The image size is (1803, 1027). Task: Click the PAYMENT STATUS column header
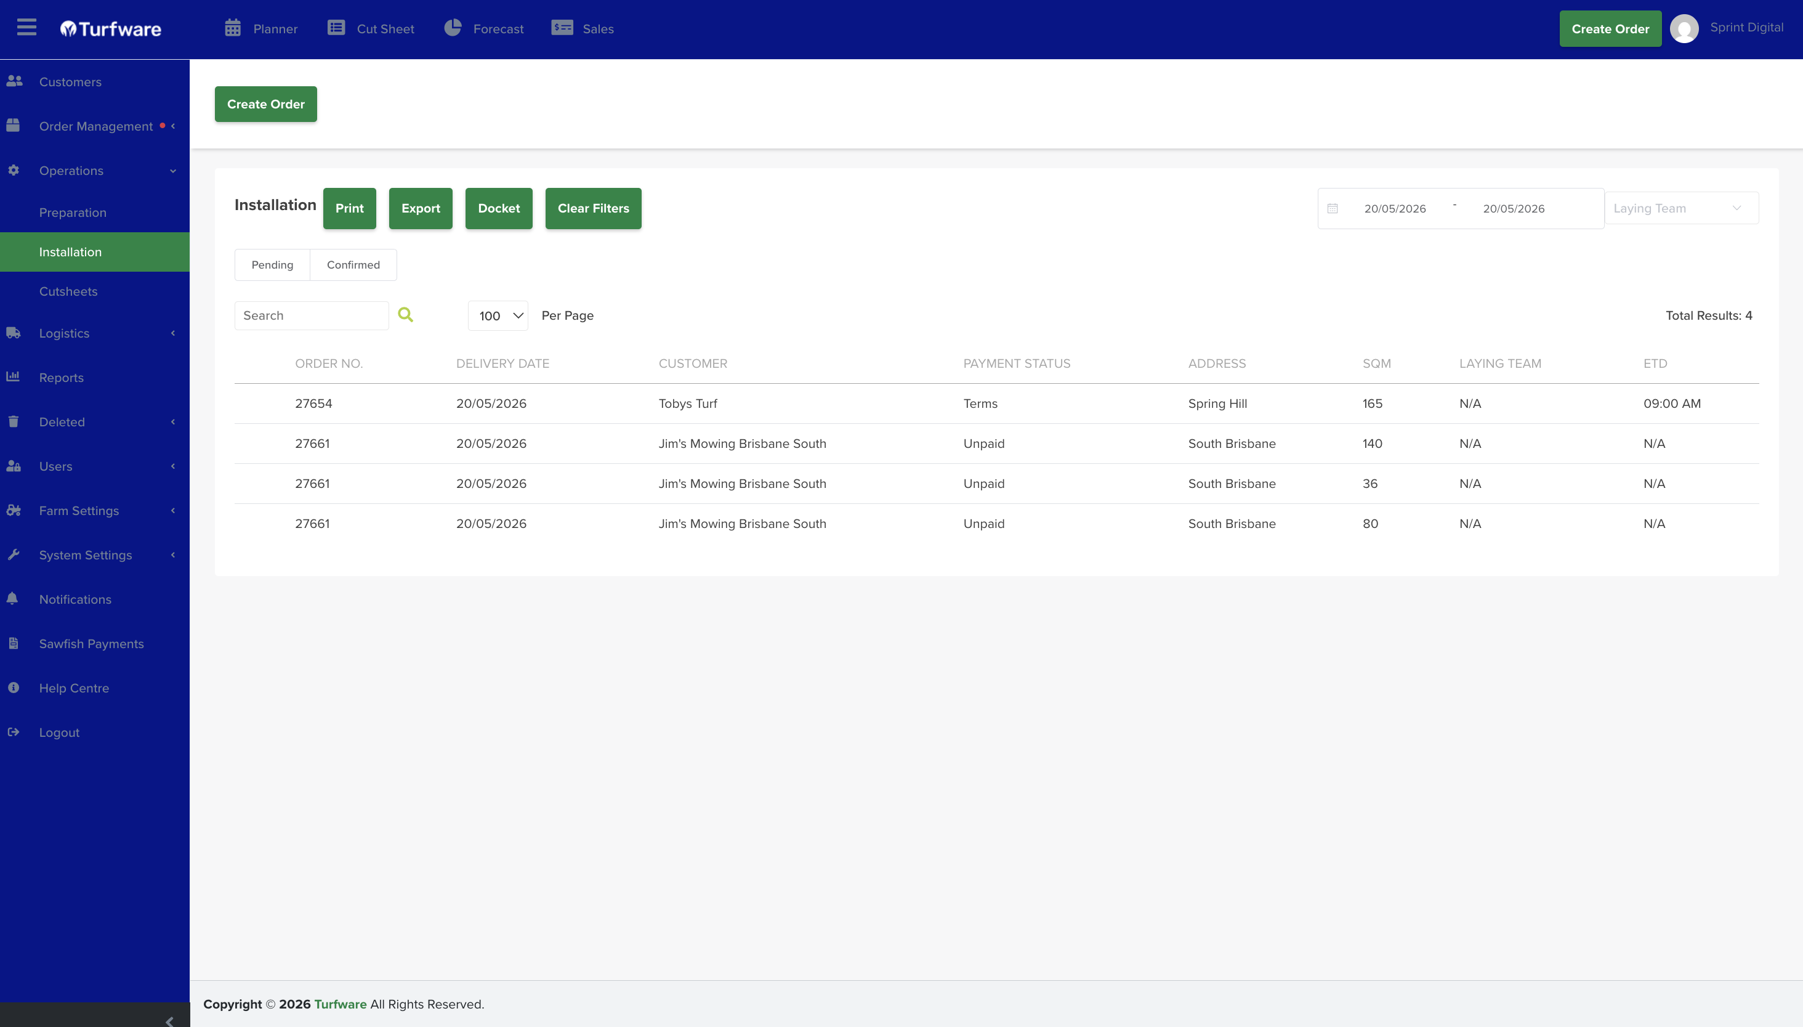(x=1017, y=363)
